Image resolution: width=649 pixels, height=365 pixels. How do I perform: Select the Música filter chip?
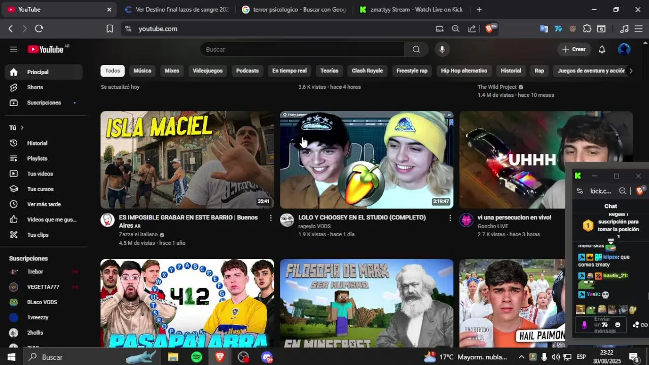[x=142, y=70]
